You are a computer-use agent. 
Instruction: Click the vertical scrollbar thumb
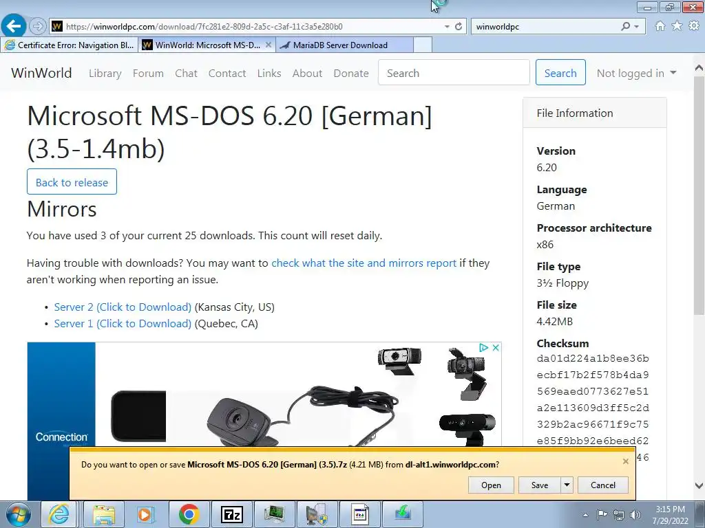coord(699,195)
